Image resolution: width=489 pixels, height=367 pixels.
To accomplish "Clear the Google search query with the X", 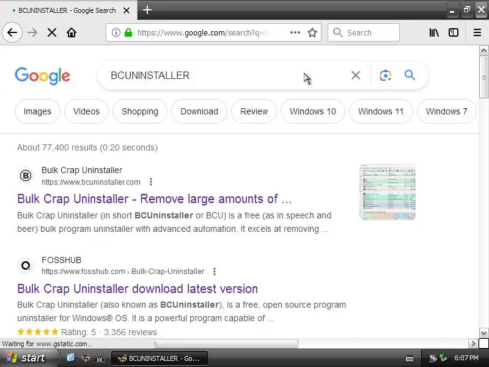I will pos(356,75).
